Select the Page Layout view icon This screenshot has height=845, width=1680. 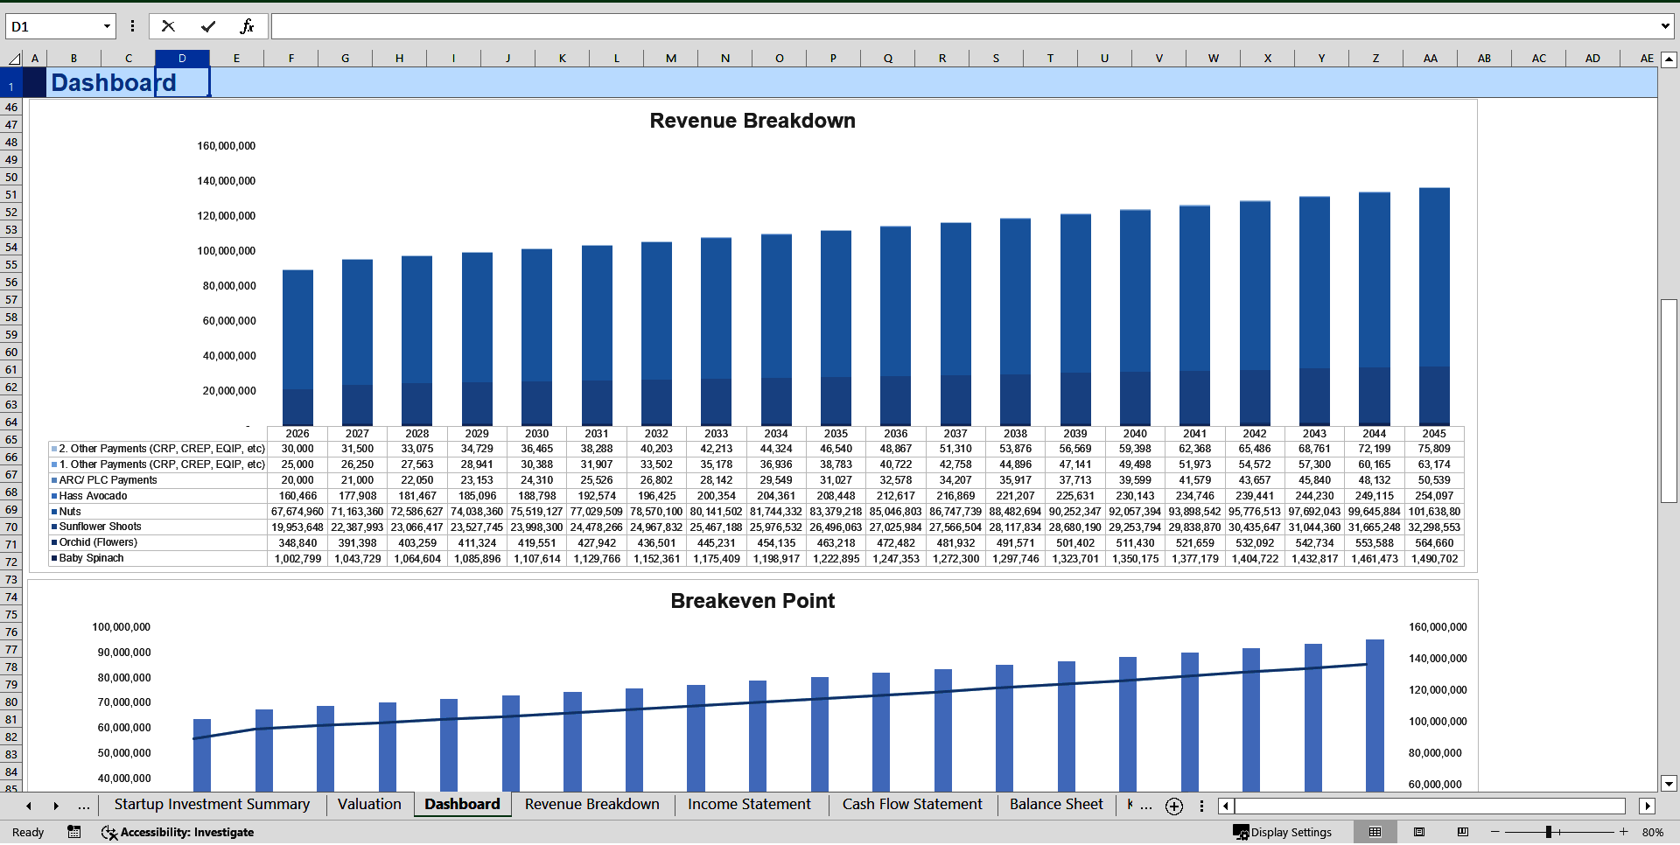point(1418,832)
